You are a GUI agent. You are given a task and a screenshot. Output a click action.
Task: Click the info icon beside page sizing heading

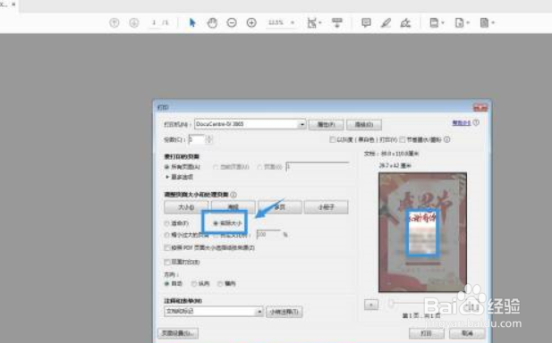(234, 195)
